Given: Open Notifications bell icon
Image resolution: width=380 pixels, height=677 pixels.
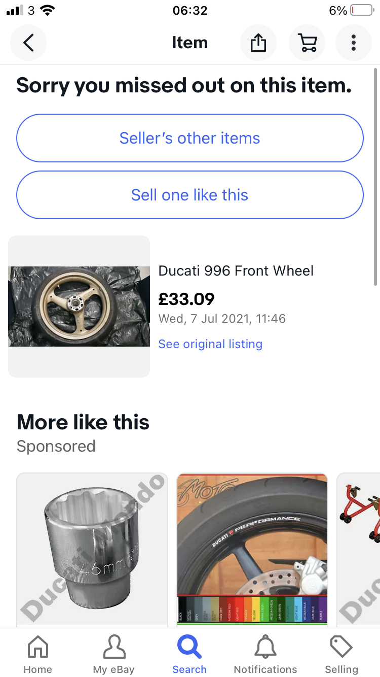Looking at the screenshot, I should (x=265, y=649).
